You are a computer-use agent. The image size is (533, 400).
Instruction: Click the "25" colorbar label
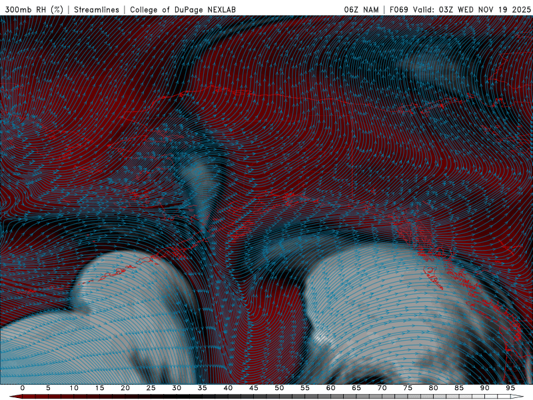pos(151,388)
